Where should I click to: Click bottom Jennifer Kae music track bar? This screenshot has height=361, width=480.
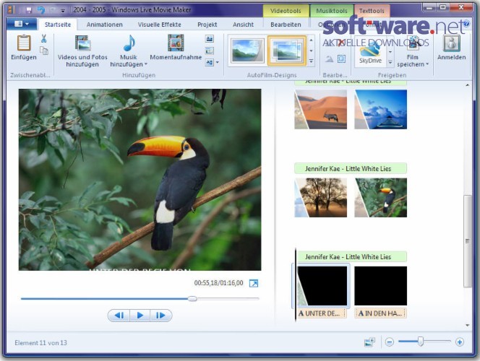pos(351,257)
